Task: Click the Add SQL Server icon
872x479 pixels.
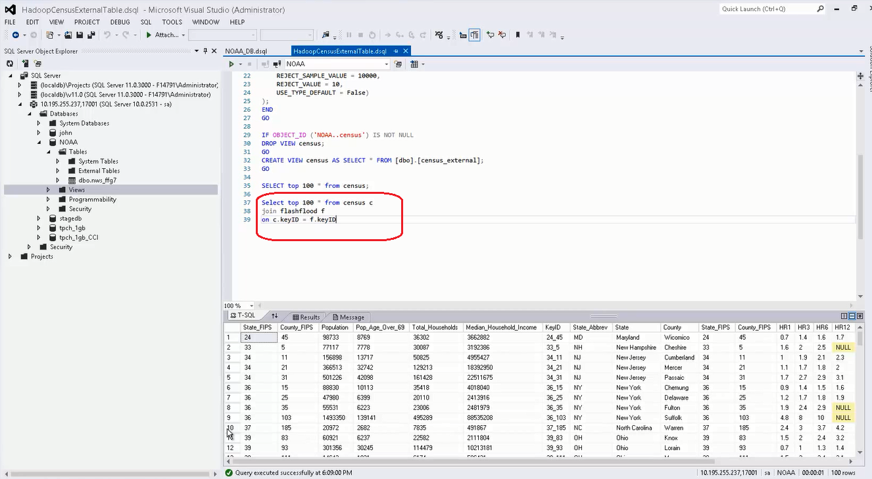Action: 25,64
